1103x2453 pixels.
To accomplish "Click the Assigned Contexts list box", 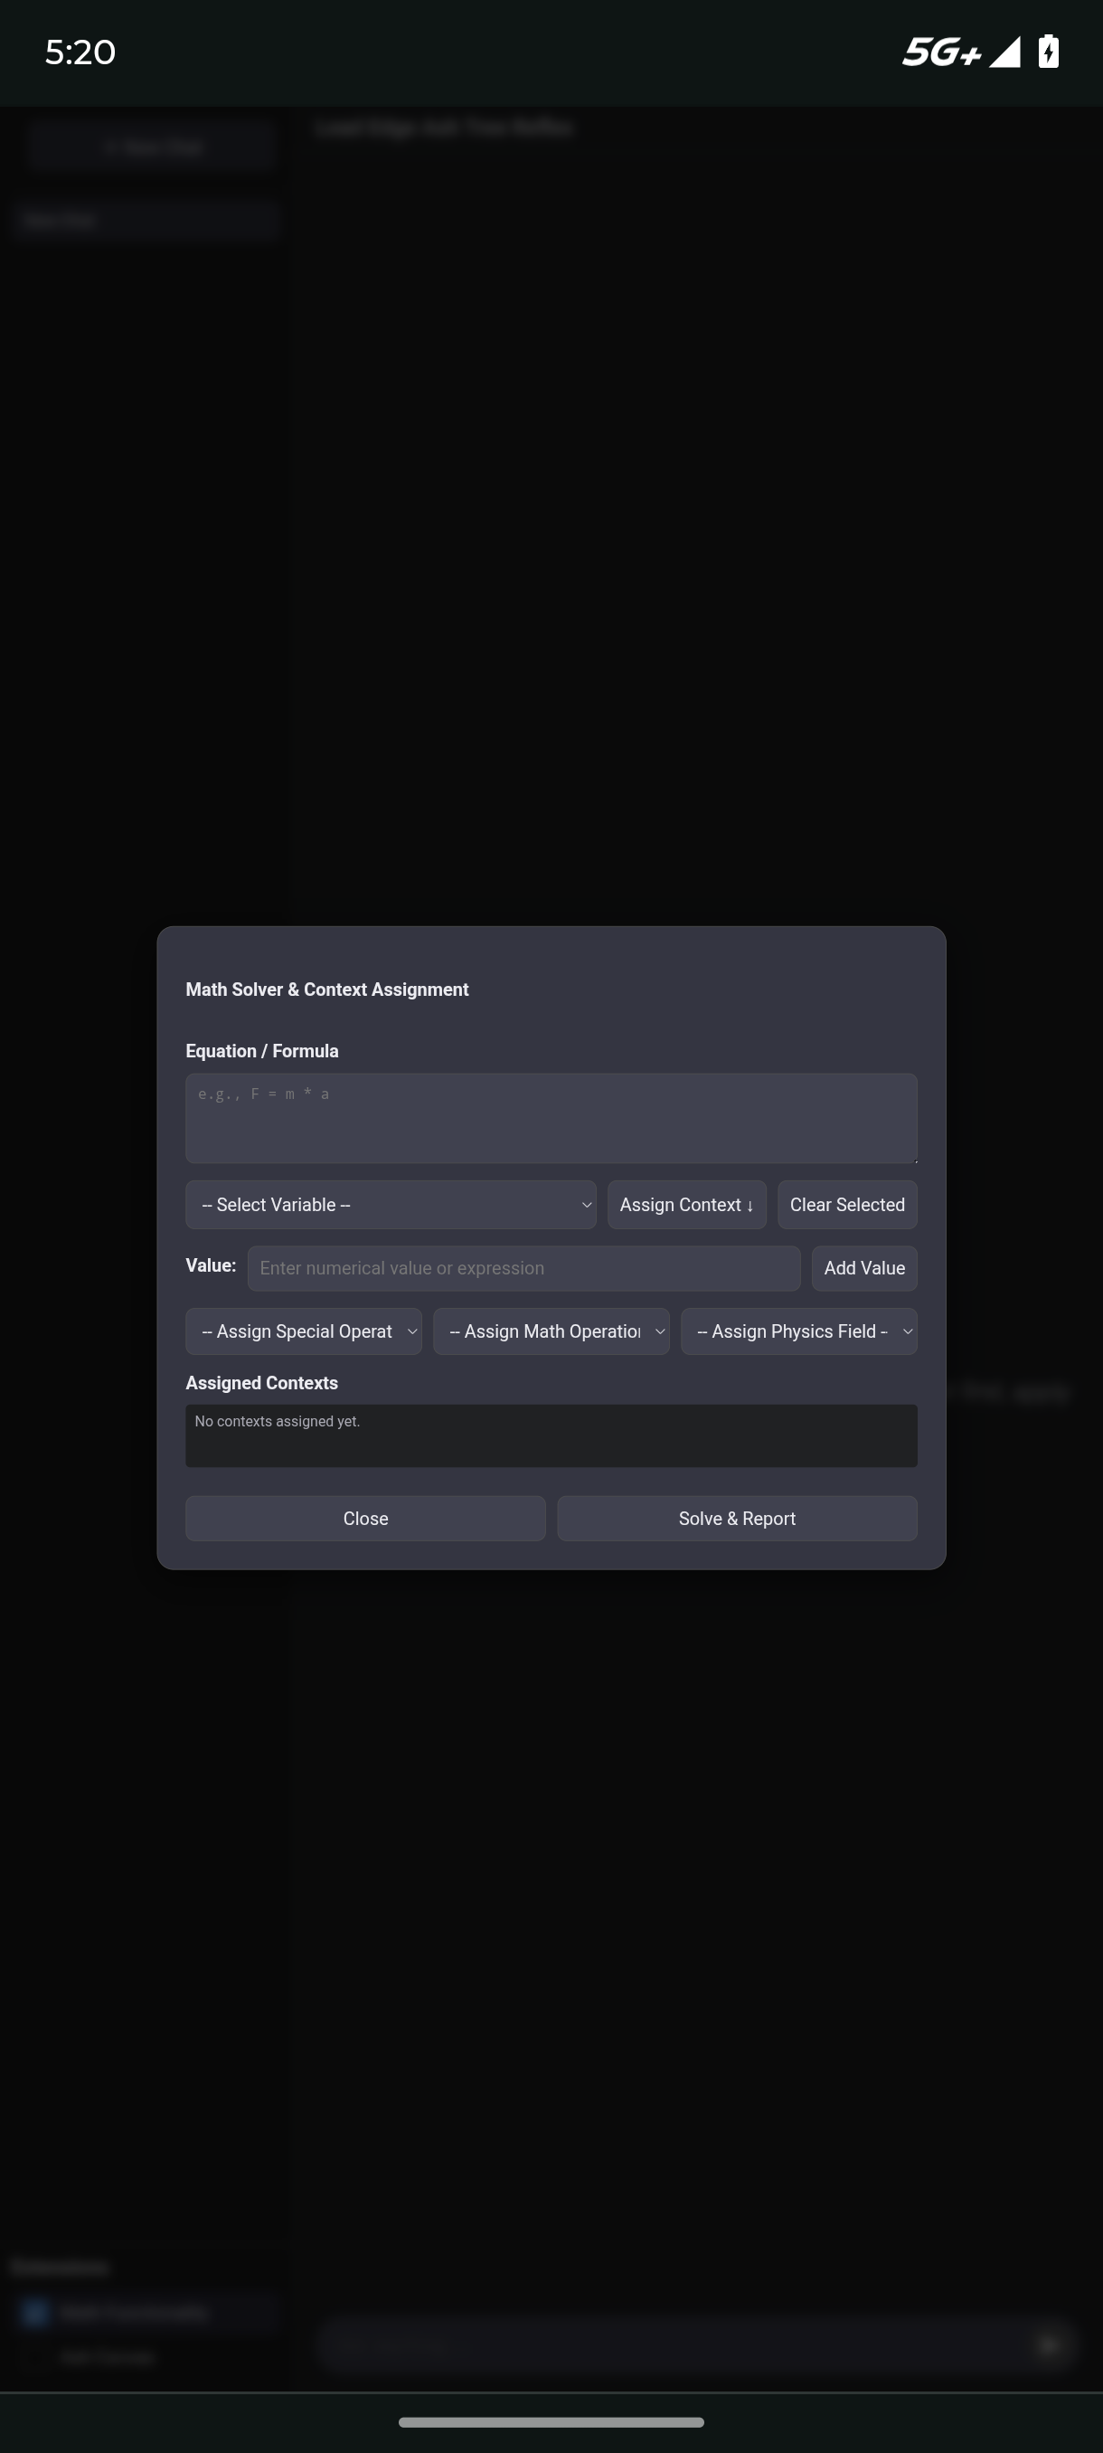I will [x=550, y=1435].
